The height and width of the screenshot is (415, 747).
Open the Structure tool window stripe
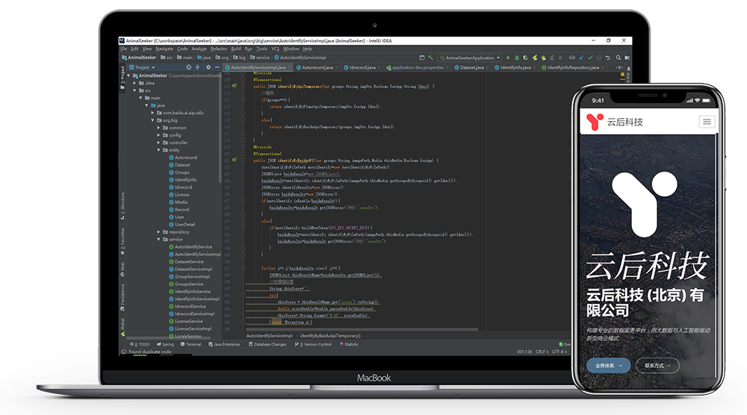tap(123, 206)
